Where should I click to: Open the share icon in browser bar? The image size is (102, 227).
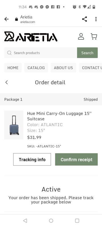84,19
